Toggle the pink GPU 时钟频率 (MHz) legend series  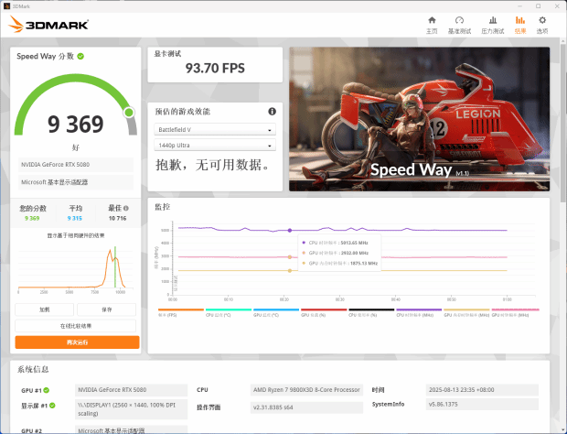[515, 313]
